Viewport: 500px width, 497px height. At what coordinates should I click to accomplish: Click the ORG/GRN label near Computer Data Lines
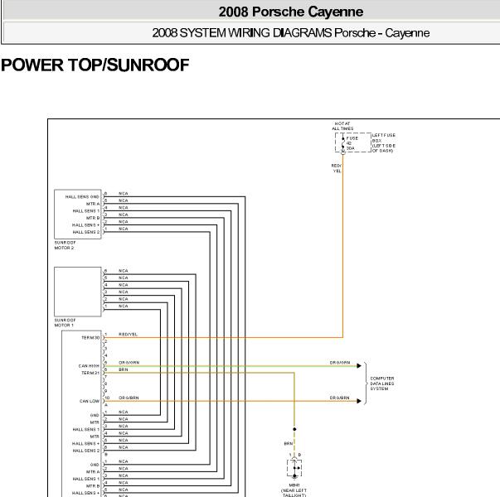tap(340, 363)
